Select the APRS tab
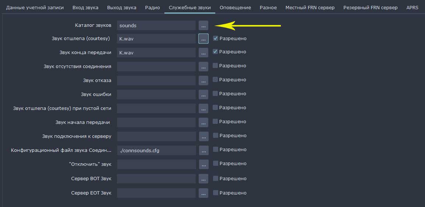Viewport: 425px width, 207px height. pyautogui.click(x=412, y=7)
